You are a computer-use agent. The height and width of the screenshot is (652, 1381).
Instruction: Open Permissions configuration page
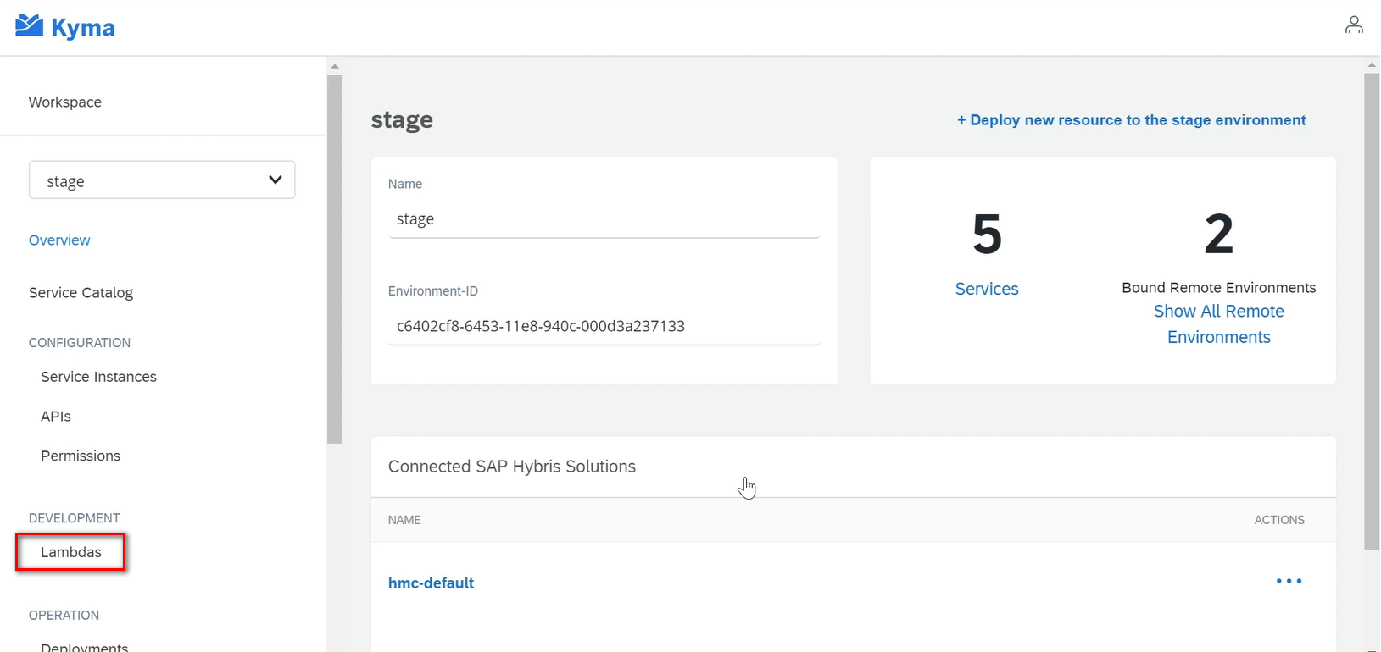pos(81,456)
